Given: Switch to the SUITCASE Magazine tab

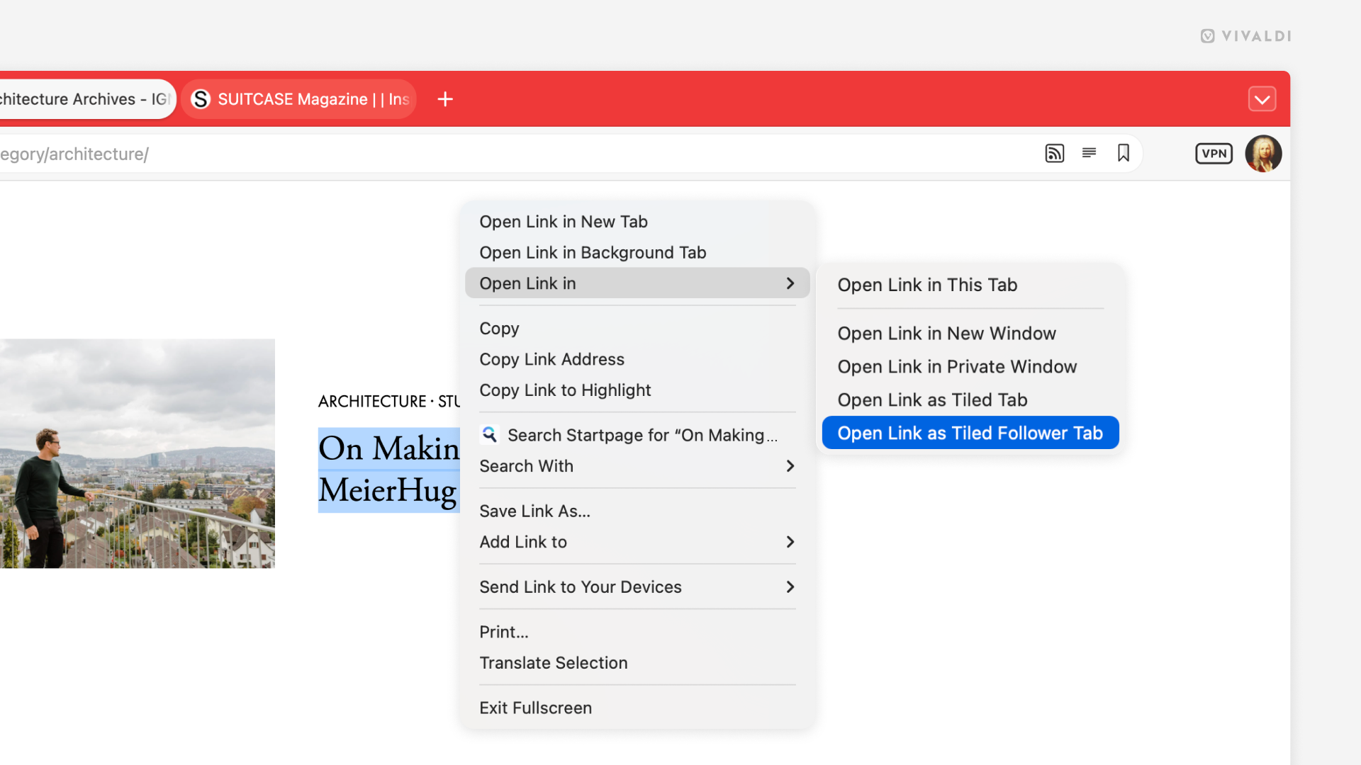Looking at the screenshot, I should tap(298, 99).
